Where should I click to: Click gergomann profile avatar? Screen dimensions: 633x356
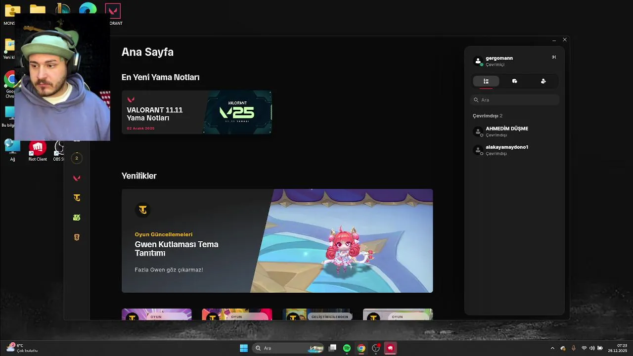pyautogui.click(x=478, y=61)
